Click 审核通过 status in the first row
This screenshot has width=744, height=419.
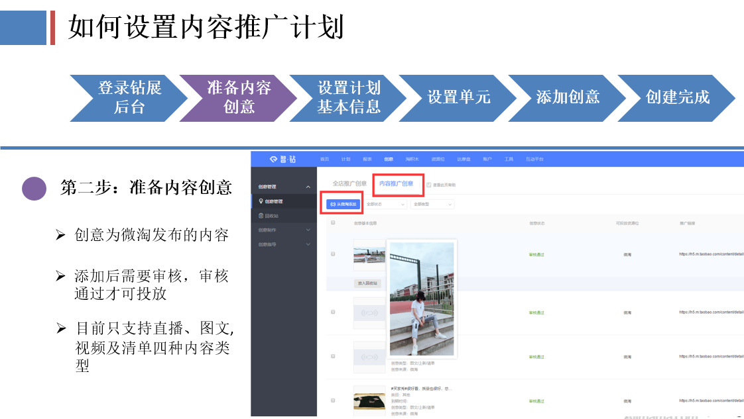pyautogui.click(x=536, y=254)
